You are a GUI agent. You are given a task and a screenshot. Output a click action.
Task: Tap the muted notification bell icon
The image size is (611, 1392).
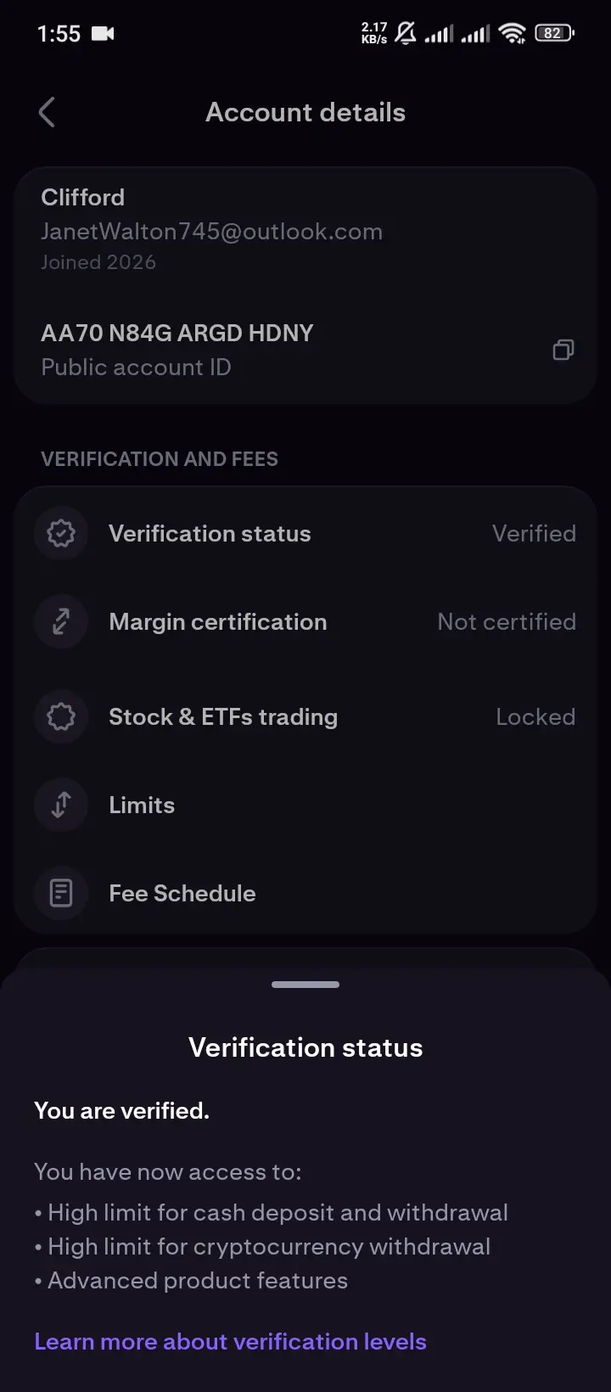click(406, 33)
